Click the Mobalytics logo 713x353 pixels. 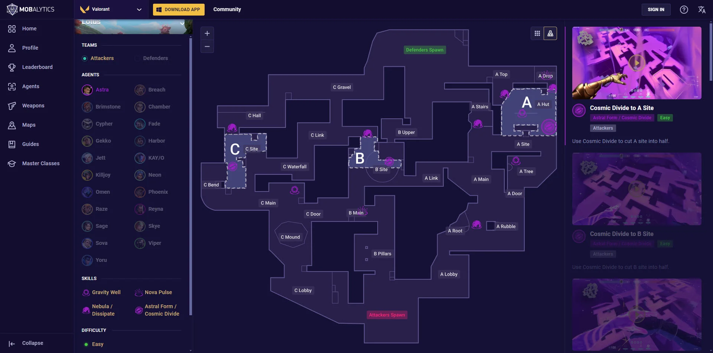(30, 9)
